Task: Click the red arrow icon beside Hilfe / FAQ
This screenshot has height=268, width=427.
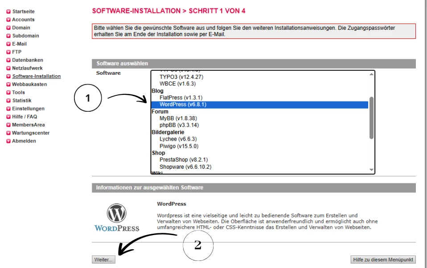Action: coord(8,117)
